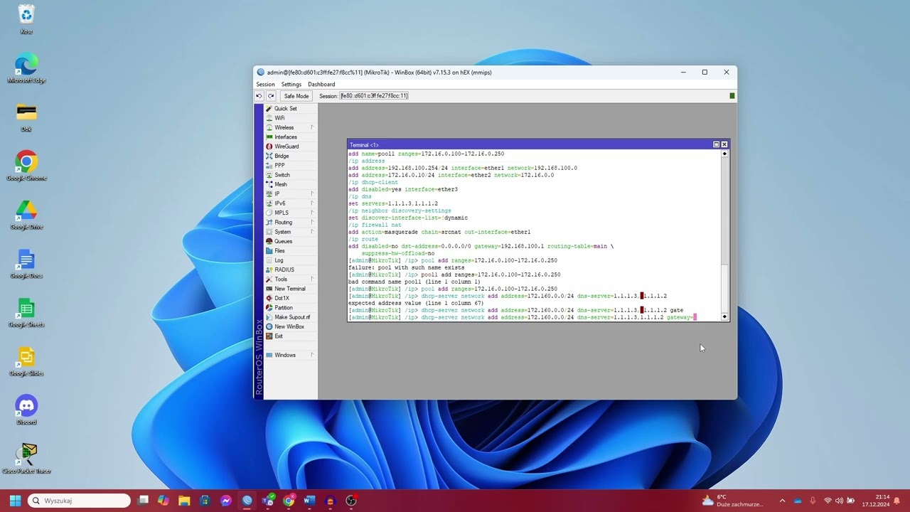
Task: Open Microsoft Edge from the desktop
Action: (26, 69)
